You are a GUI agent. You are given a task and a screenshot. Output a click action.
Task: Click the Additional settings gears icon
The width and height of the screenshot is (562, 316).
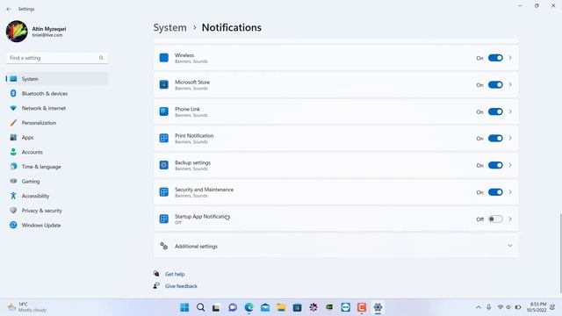click(164, 246)
